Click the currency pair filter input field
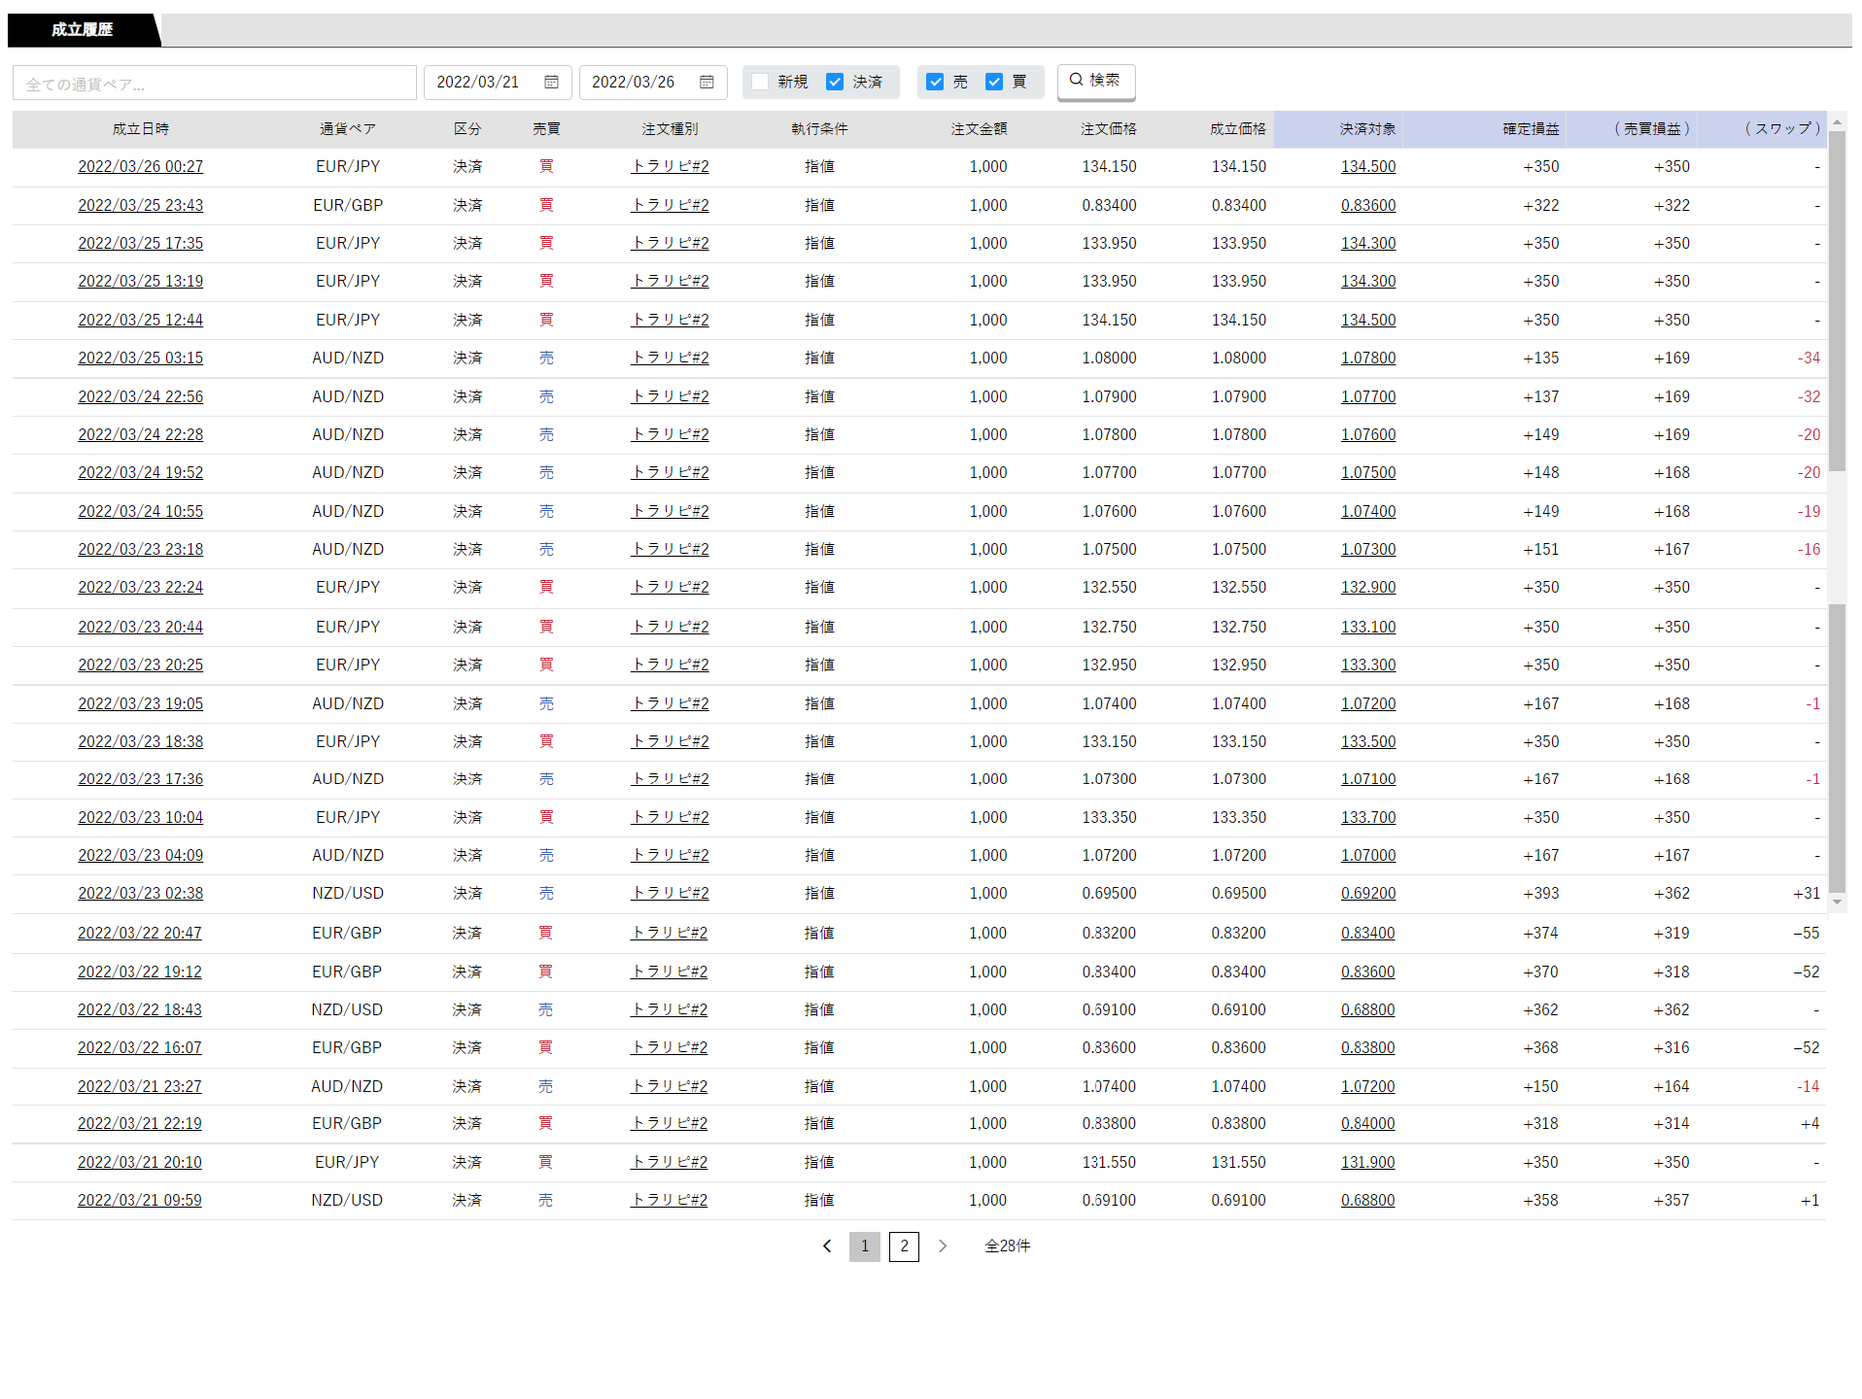This screenshot has height=1399, width=1862. 215,84
